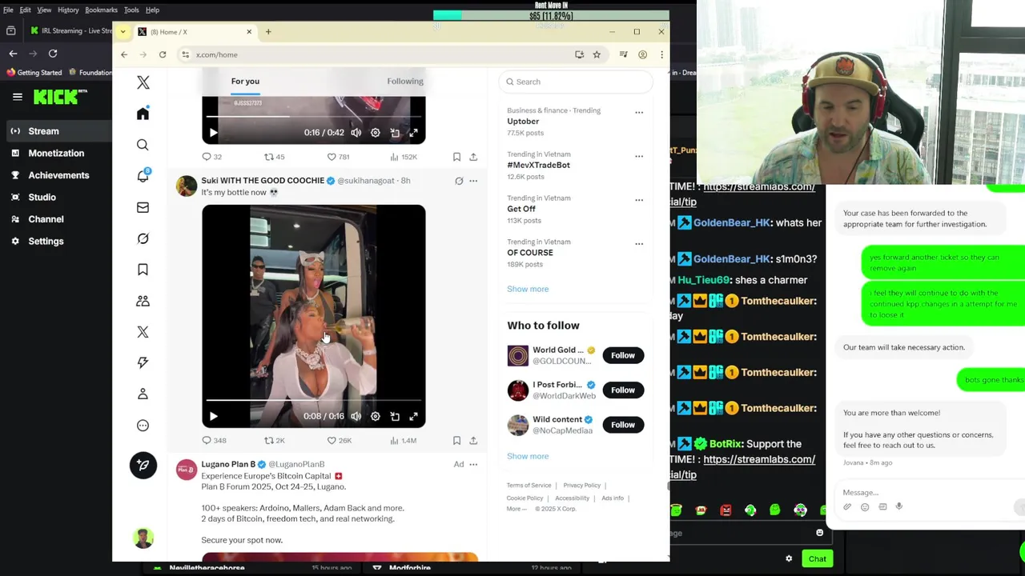Open more options for OF COURSE trend
1025x576 pixels.
(639, 244)
